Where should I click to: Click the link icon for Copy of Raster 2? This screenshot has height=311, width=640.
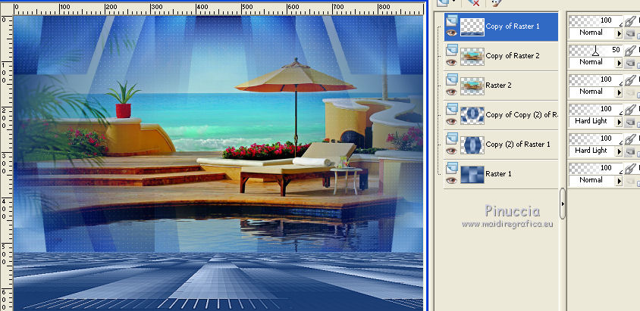pyautogui.click(x=631, y=51)
